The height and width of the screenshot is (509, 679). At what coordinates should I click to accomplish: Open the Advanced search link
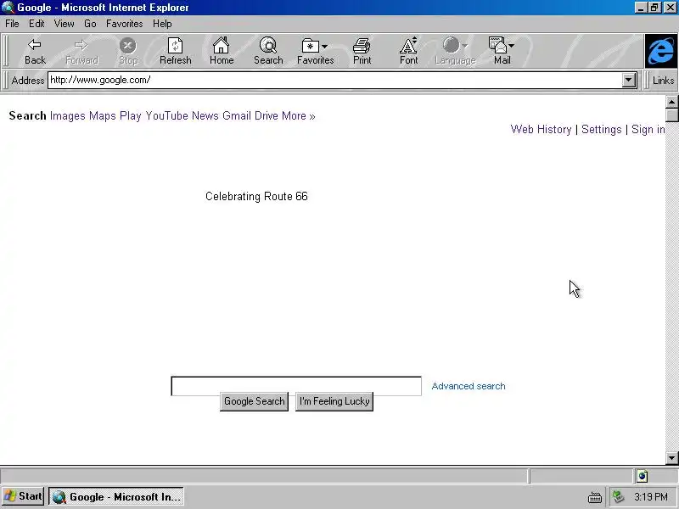469,386
